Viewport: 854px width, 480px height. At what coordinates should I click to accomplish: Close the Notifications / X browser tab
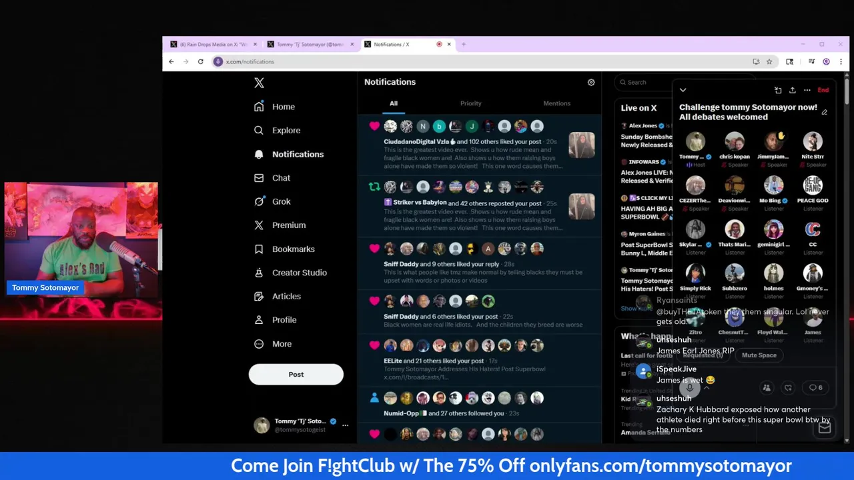click(x=449, y=45)
